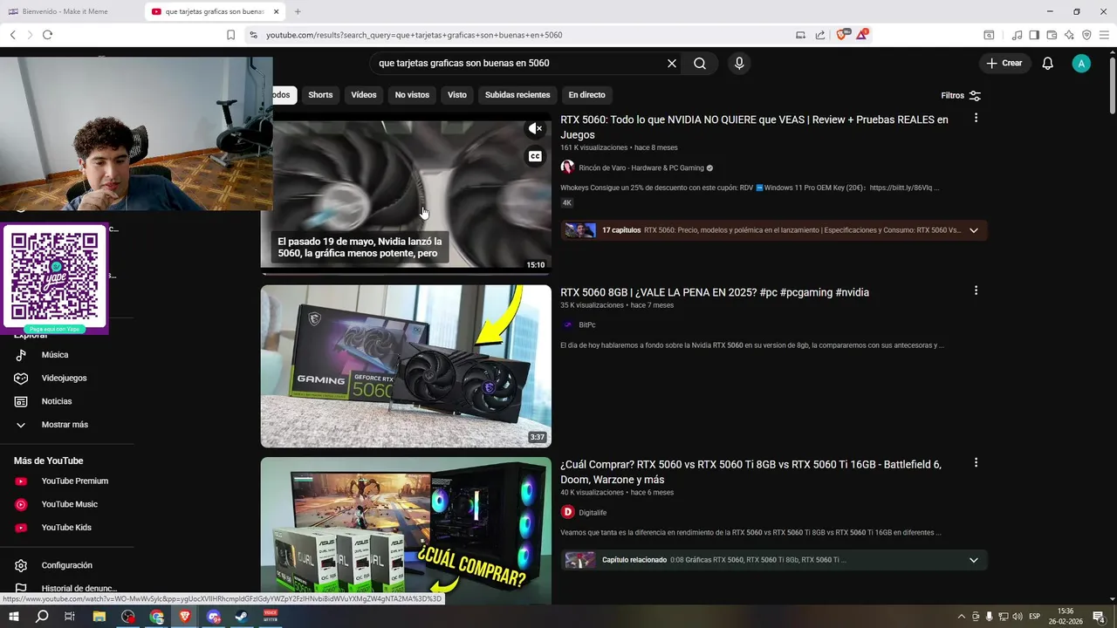This screenshot has width=1117, height=628.
Task: Open the Windows notification center
Action: (1100, 617)
